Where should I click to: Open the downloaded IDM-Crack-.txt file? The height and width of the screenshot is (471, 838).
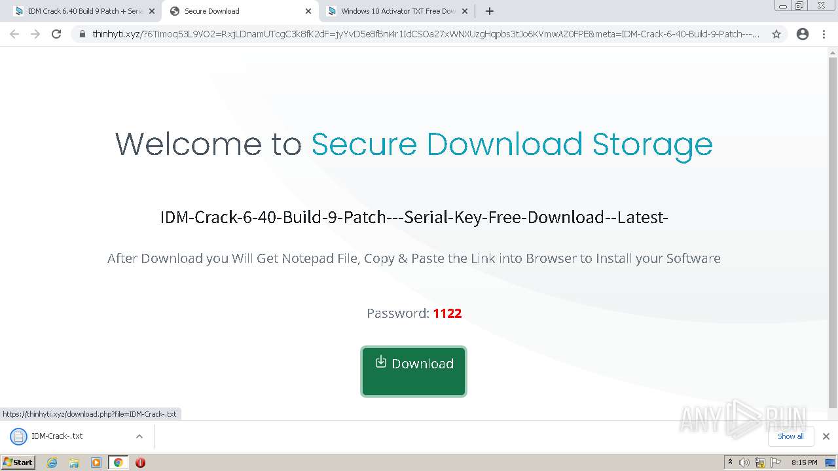coord(57,436)
